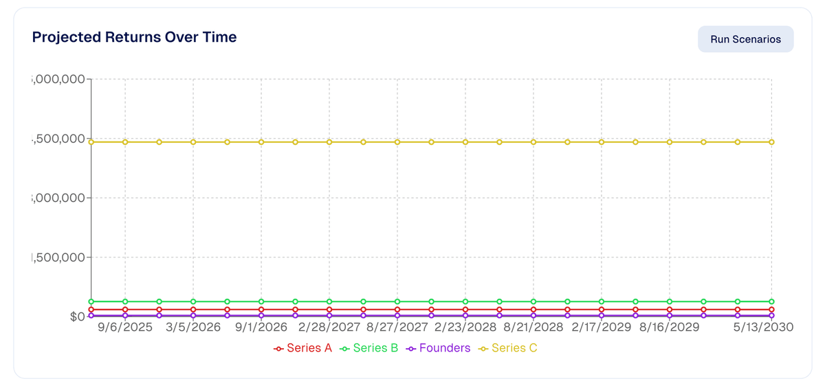Pick Series B data point at 8/21/2028
Viewport: 825px width, 392px height.
pos(533,301)
